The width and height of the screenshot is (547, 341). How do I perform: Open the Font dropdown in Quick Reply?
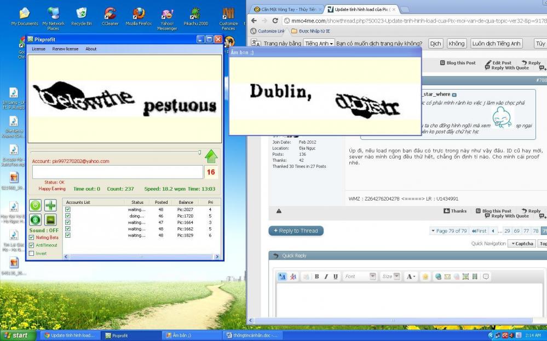click(360, 276)
